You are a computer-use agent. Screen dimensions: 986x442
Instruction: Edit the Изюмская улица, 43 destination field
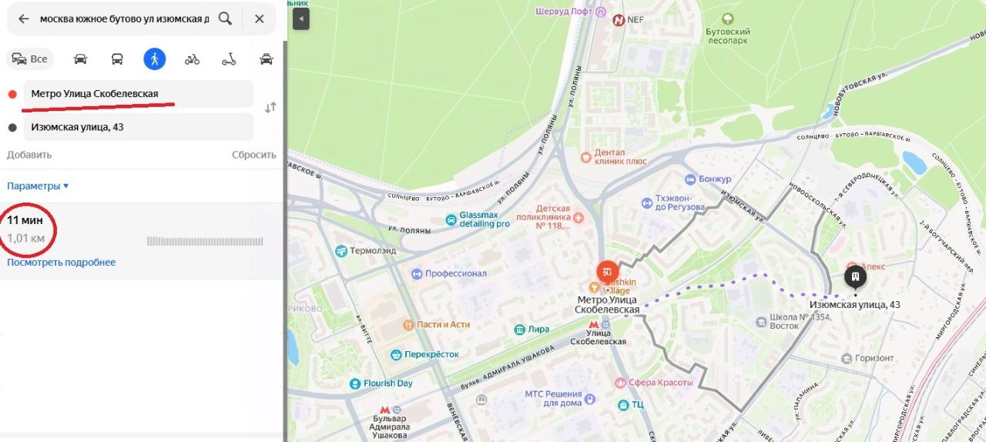(139, 127)
